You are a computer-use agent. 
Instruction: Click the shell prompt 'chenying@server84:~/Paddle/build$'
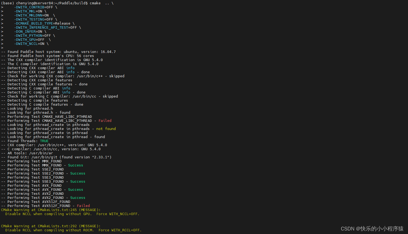(x=52, y=3)
